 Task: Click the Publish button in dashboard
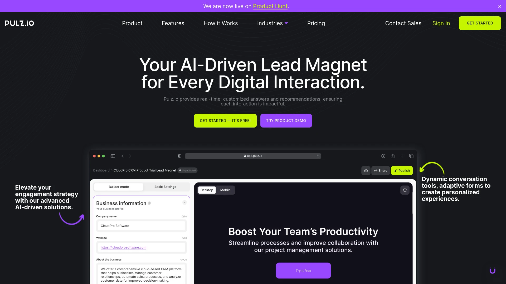pyautogui.click(x=402, y=170)
